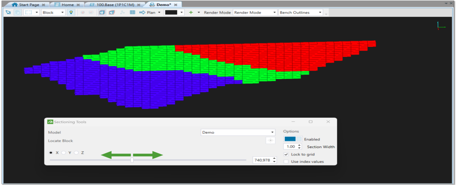The width and height of the screenshot is (456, 185).
Task: Close the Sectioning Tools window
Action: tap(328, 122)
